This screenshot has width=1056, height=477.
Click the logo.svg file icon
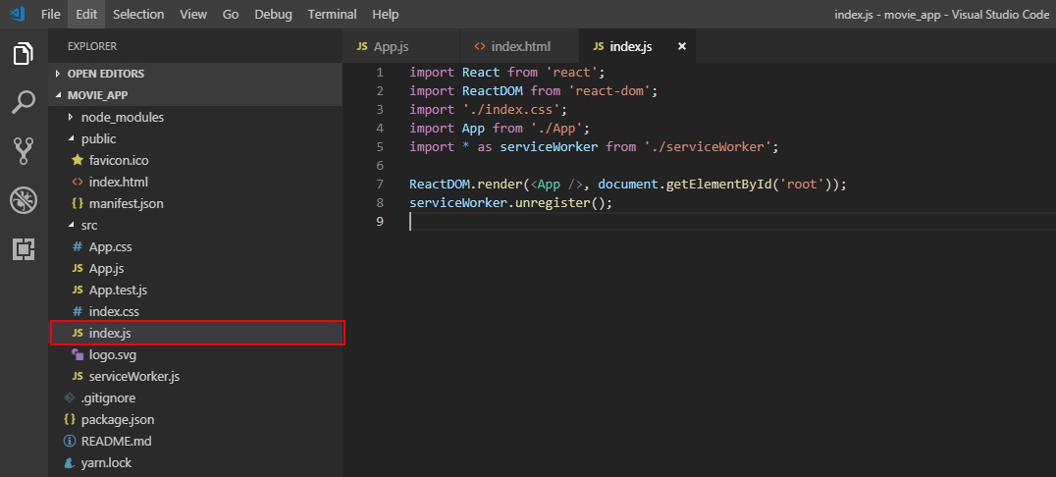pos(78,354)
